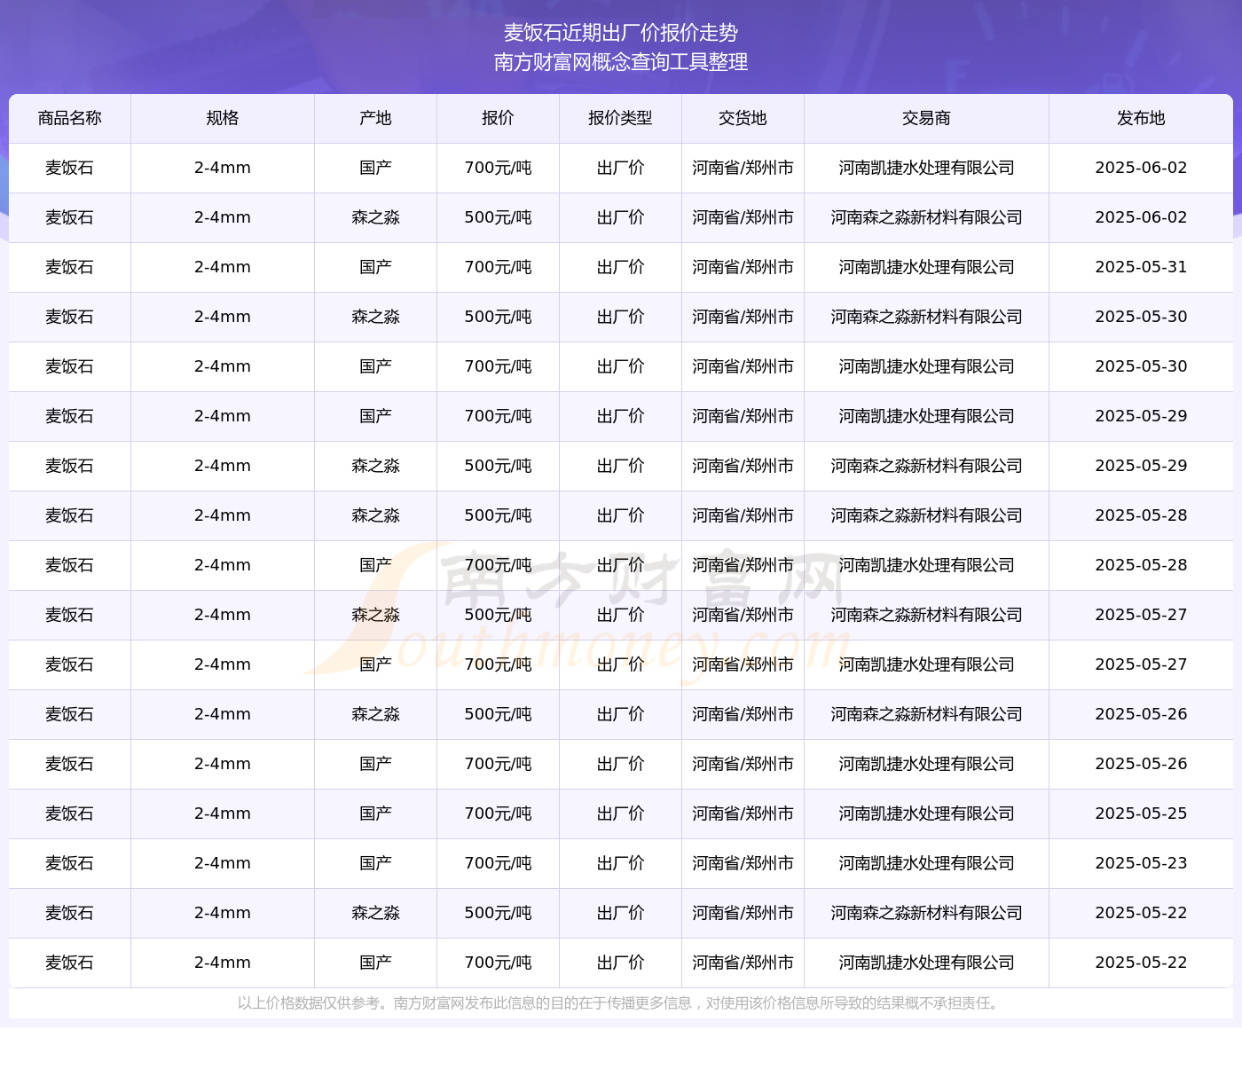Click 河南凯捷水处理有限公司 in the 2025-05-25 row
Viewport: 1242px width, 1069px height.
(926, 814)
